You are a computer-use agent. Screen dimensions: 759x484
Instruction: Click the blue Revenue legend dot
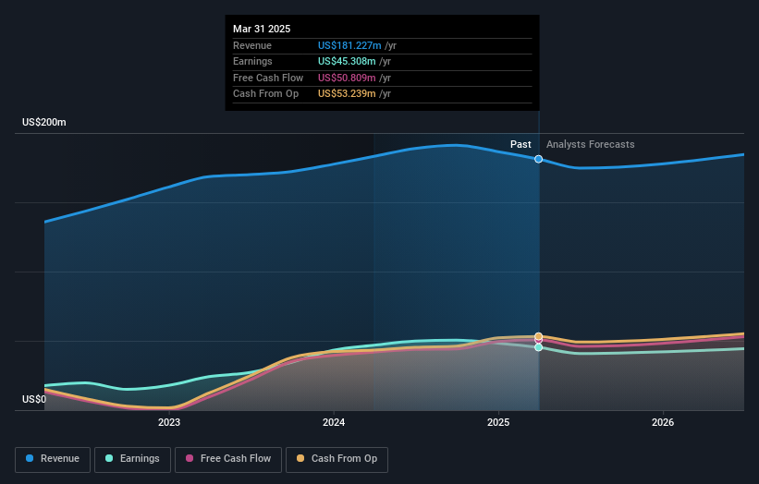tap(30, 458)
